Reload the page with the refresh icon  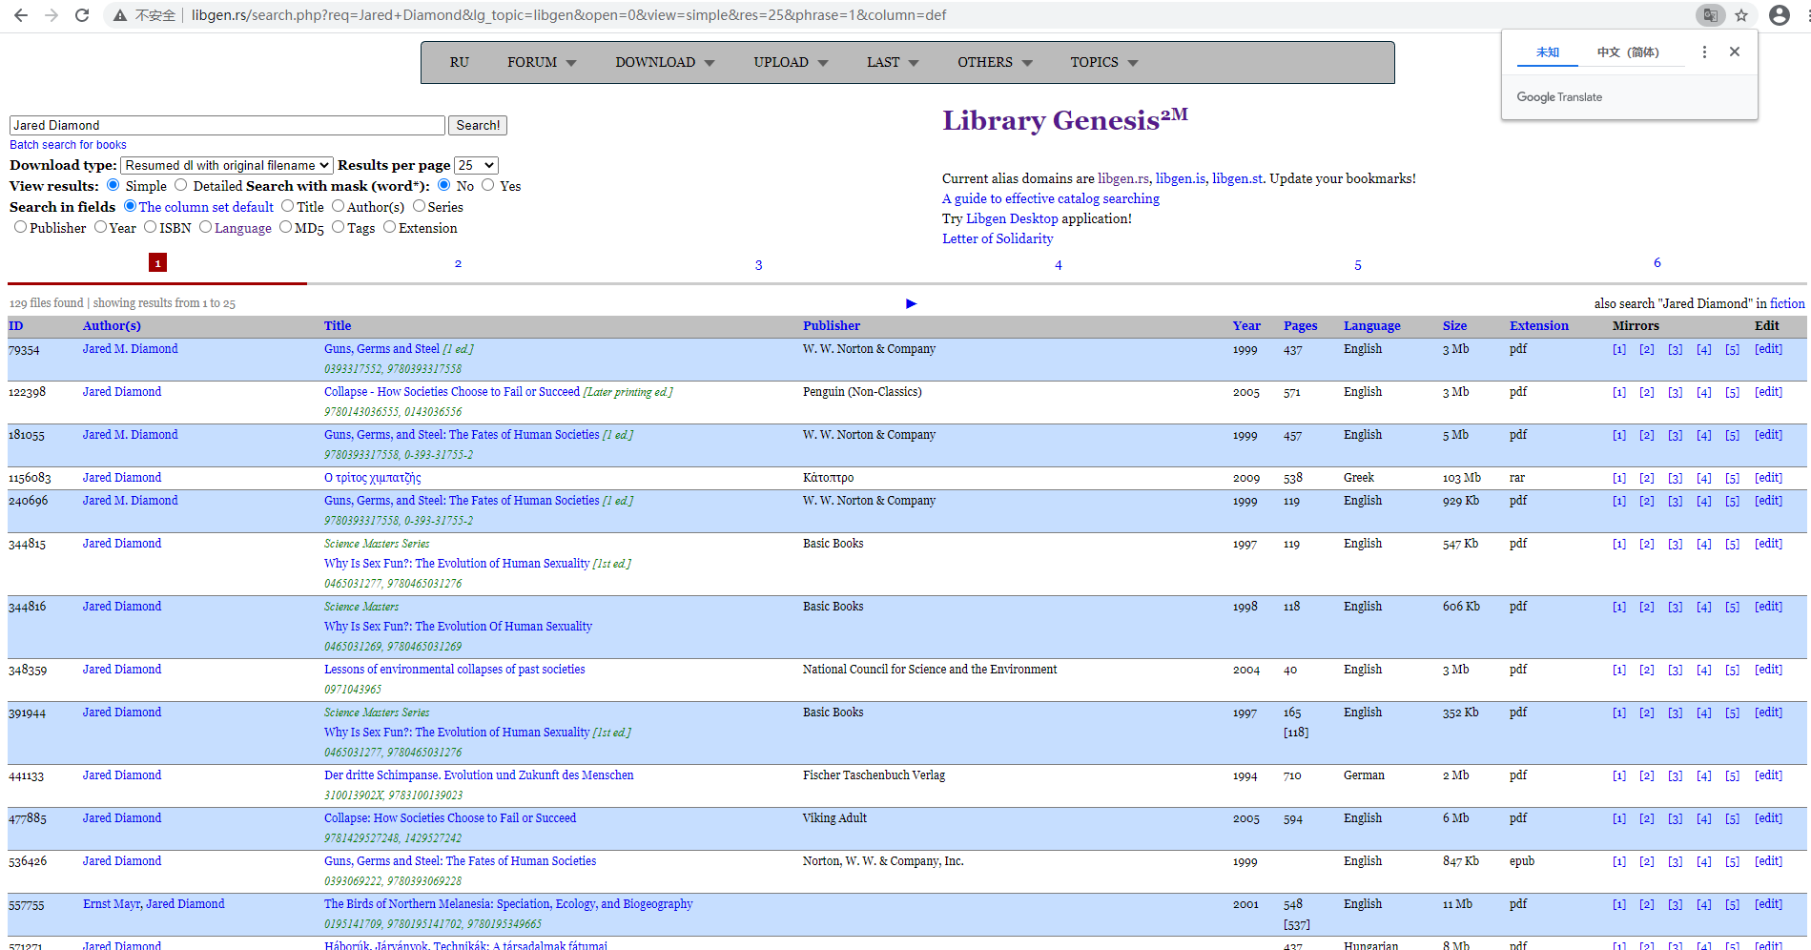click(x=82, y=15)
